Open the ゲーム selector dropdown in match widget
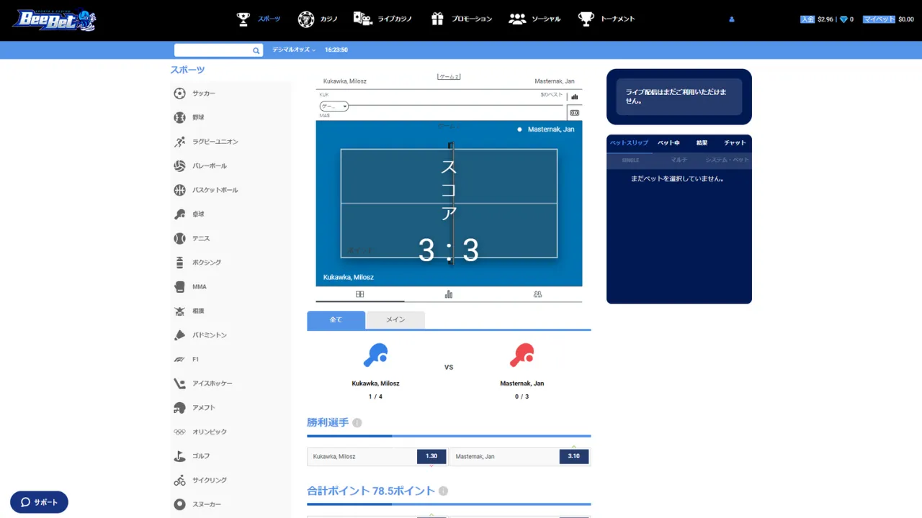Viewport: 922px width, 518px height. point(334,106)
